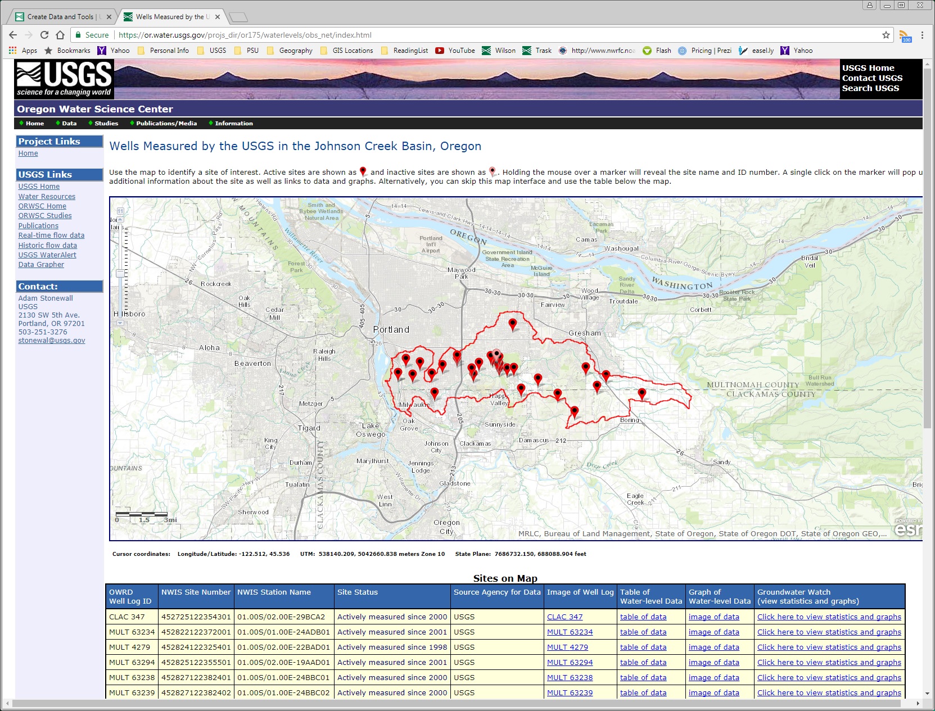This screenshot has width=935, height=711.
Task: Open the Bookmarks star folder
Action: click(x=67, y=51)
